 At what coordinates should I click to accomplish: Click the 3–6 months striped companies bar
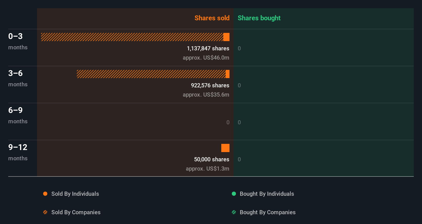click(x=151, y=74)
